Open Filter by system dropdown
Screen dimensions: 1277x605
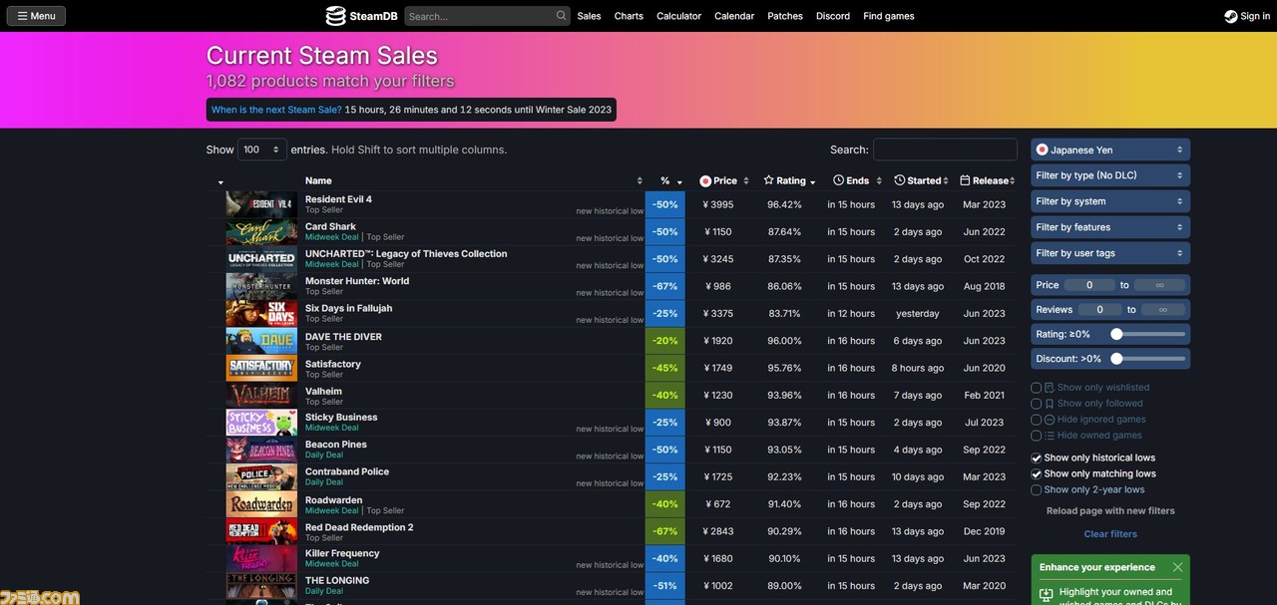point(1110,201)
